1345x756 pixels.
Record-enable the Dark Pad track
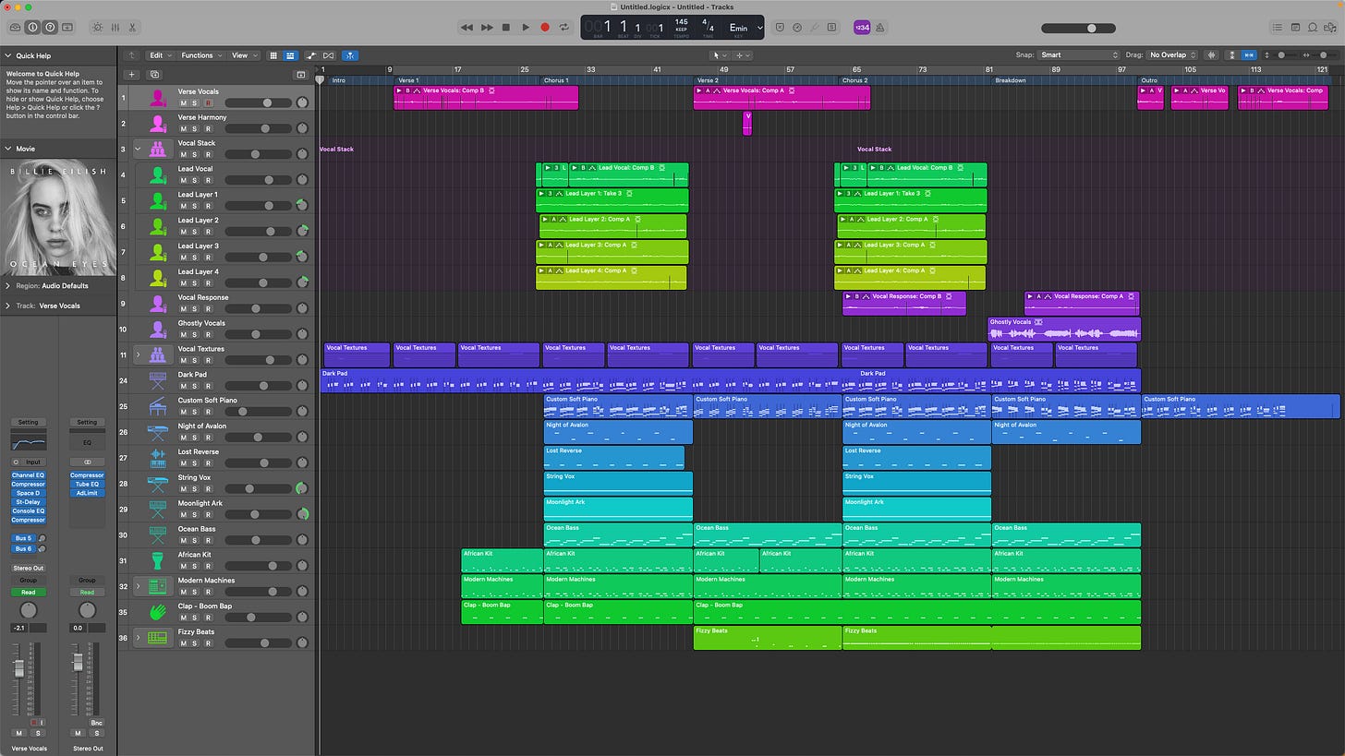click(x=208, y=387)
